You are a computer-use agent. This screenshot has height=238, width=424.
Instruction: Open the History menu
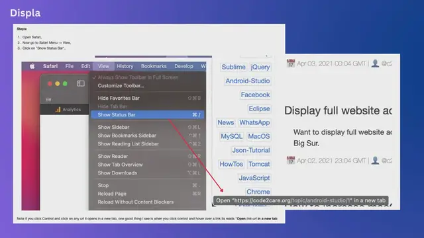pos(125,66)
